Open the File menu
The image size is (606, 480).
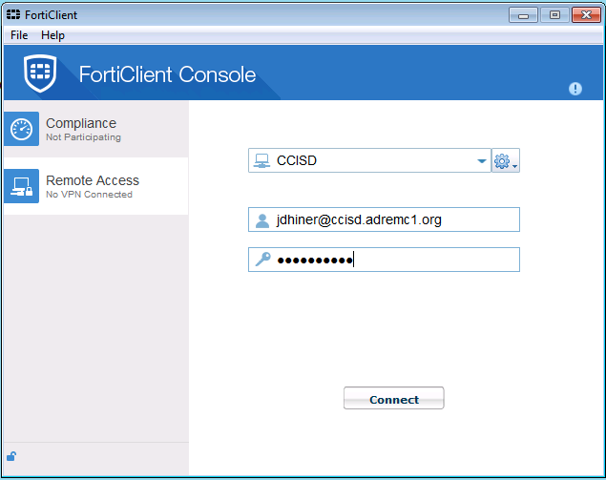19,35
